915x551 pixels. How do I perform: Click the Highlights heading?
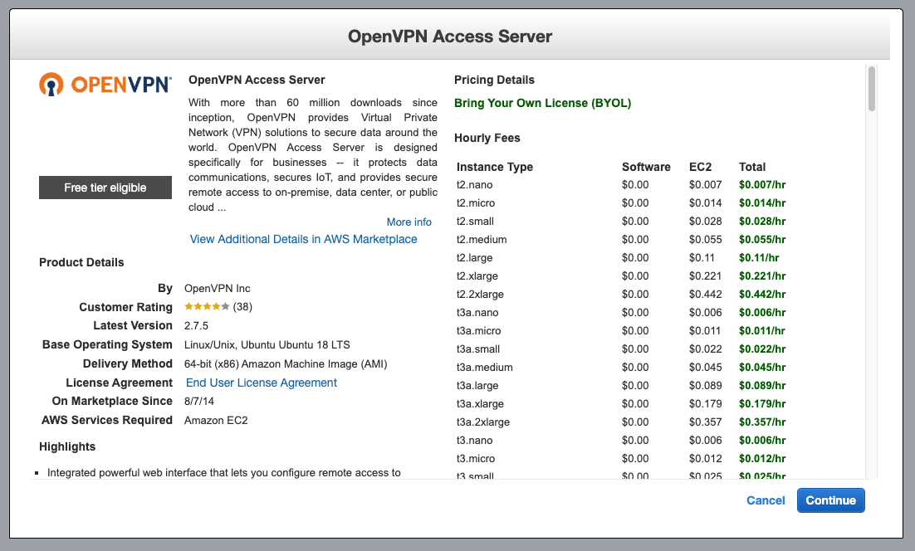tap(67, 446)
